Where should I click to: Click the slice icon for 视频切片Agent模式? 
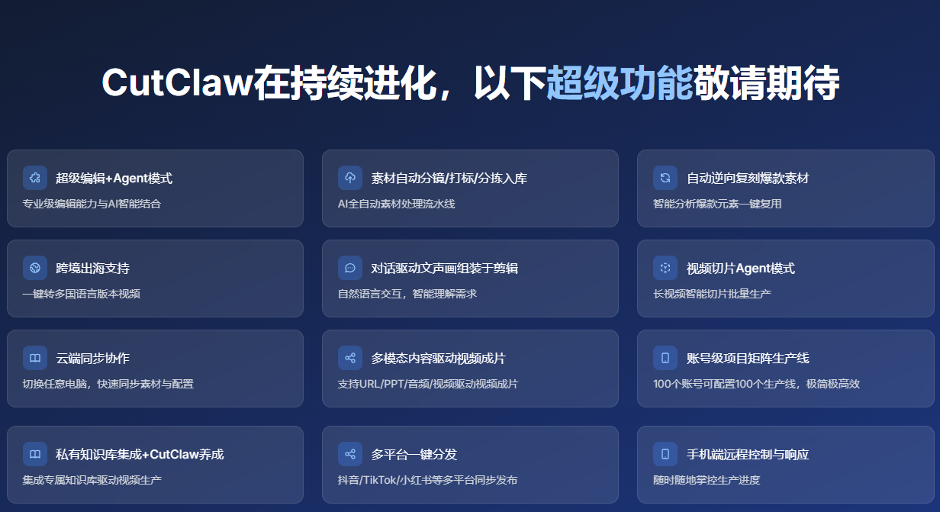point(665,268)
